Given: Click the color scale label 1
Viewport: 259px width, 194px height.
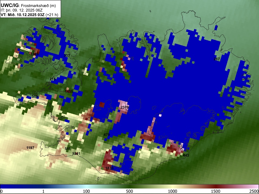Looking at the screenshot, I should click(x=43, y=191).
